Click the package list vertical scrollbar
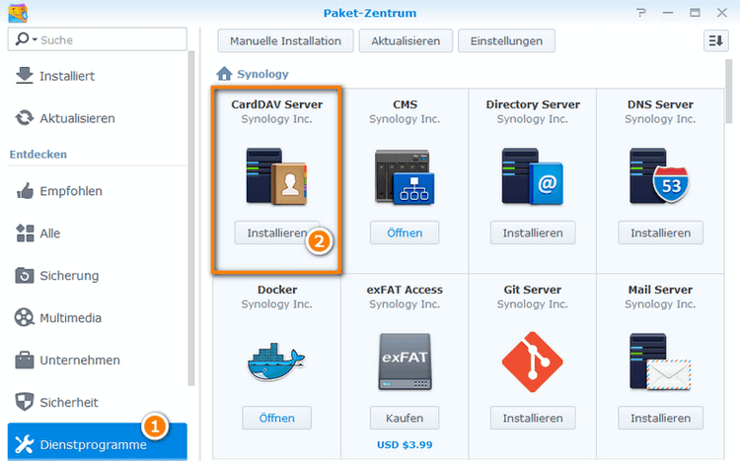Viewport: 740px width, 461px height. coord(729,92)
